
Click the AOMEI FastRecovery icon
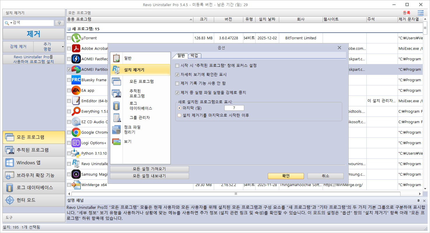coord(76,59)
